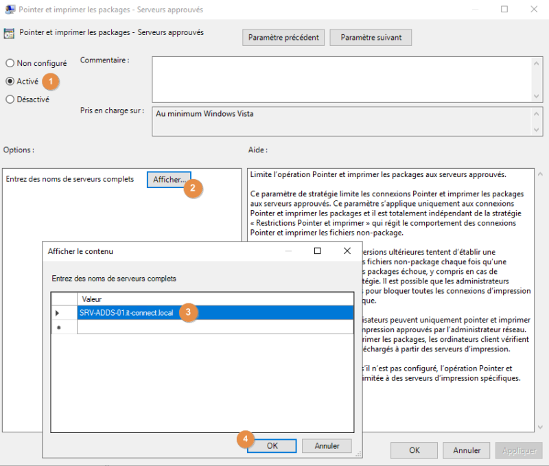
Task: Click the policy icon beside the window title
Action: 9,32
